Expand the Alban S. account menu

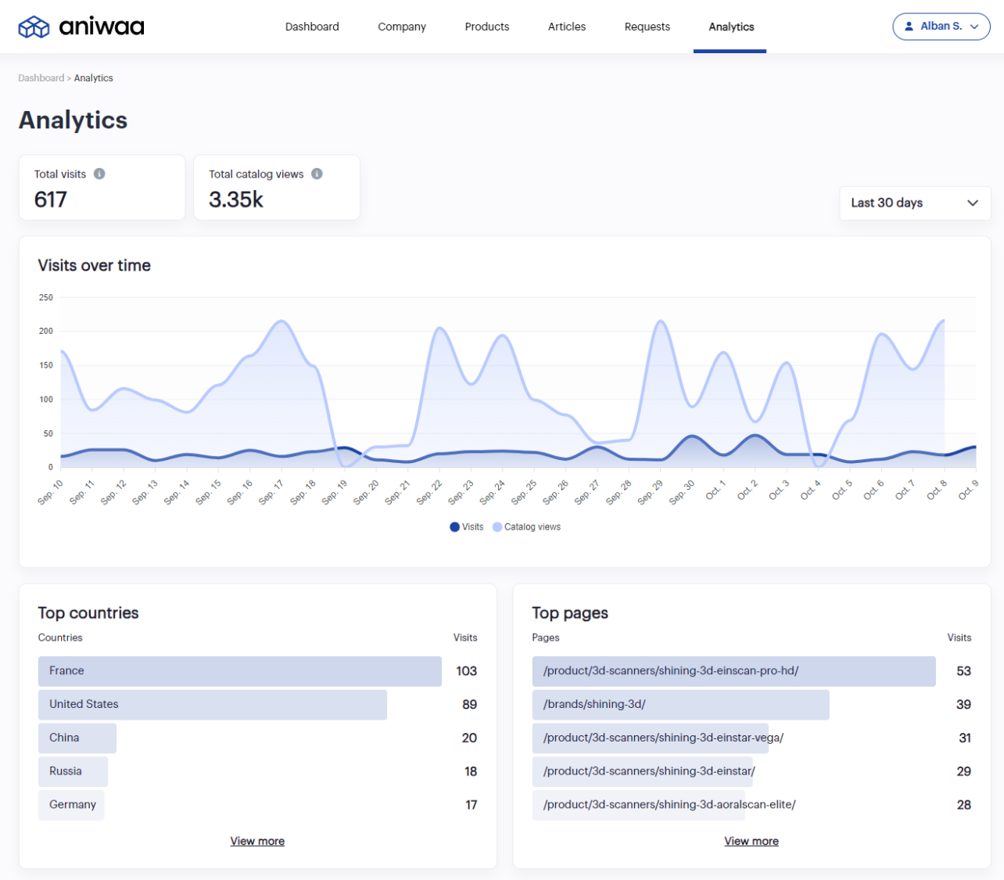click(941, 27)
